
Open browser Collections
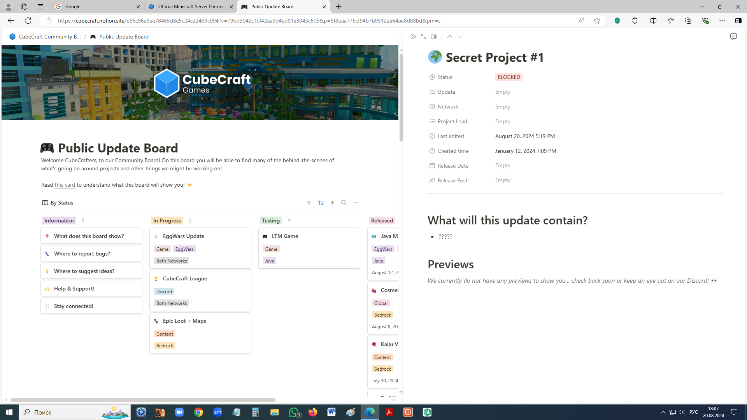point(688,21)
